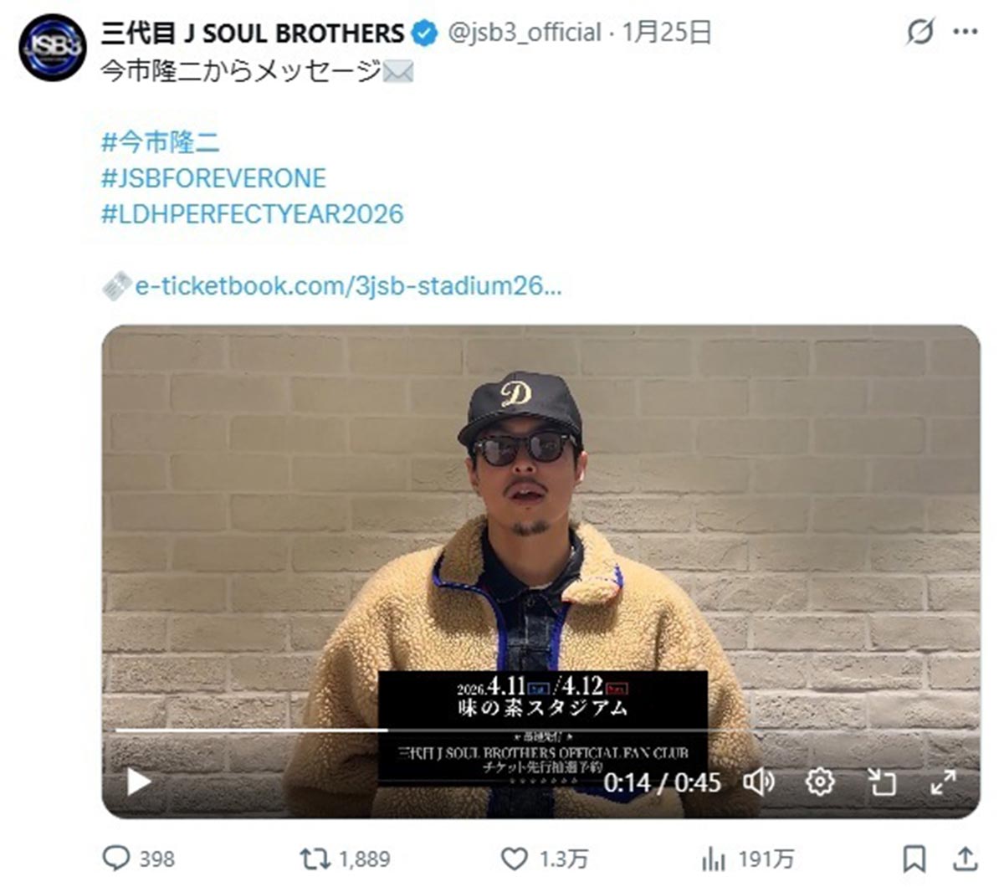
Task: Click the blue verified badge
Action: point(425,33)
